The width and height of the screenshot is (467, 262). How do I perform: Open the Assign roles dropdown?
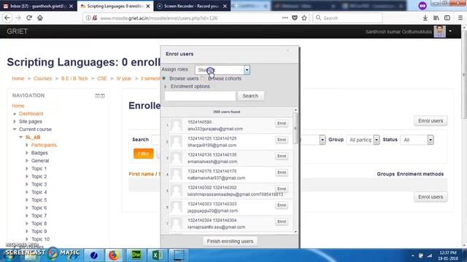tap(222, 70)
